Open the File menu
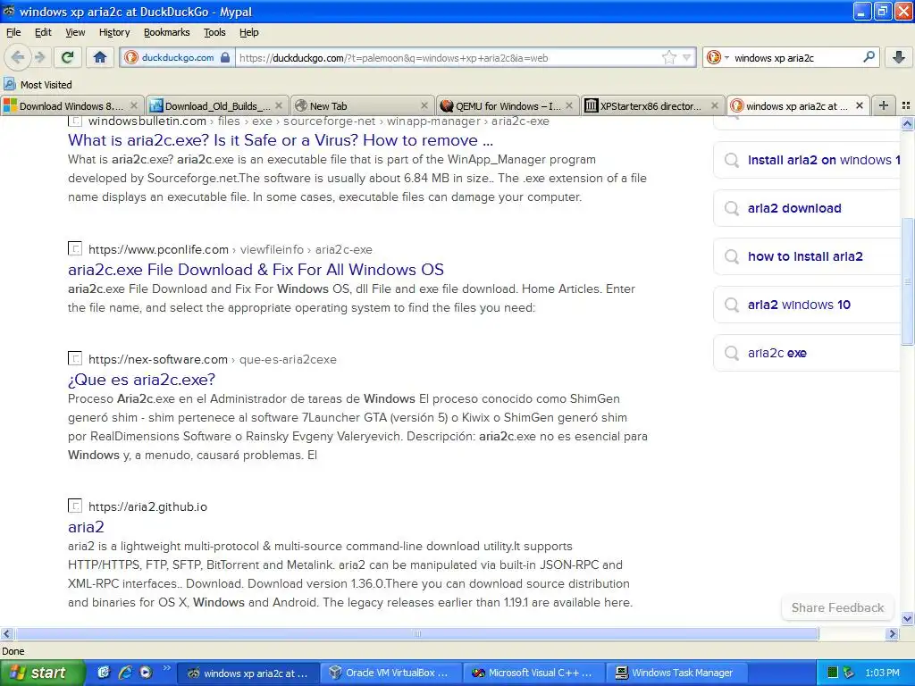This screenshot has height=686, width=915. pos(13,32)
